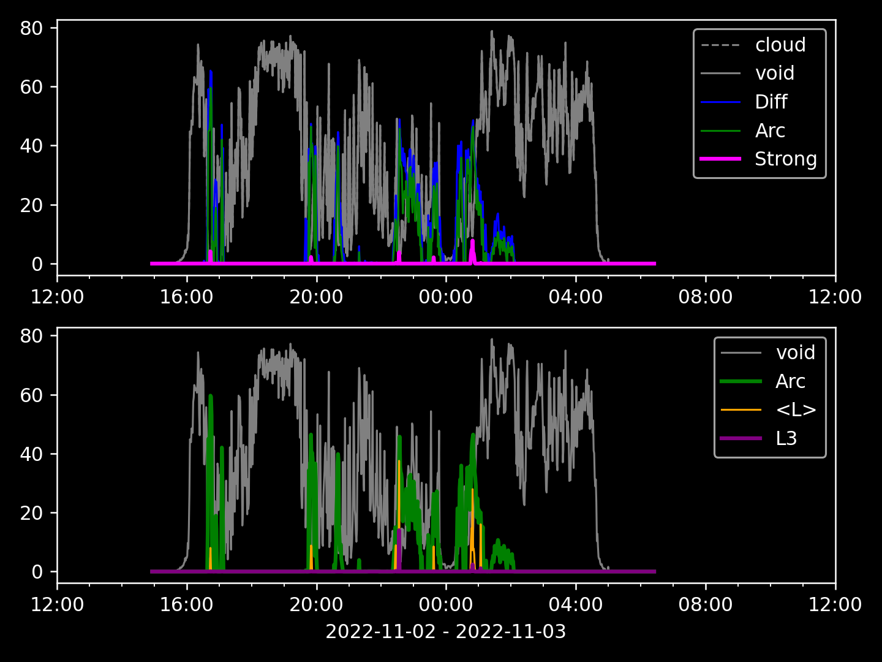Click the dashed cloud line sample in legend
Viewport: 882px width, 662px height.
coord(720,45)
